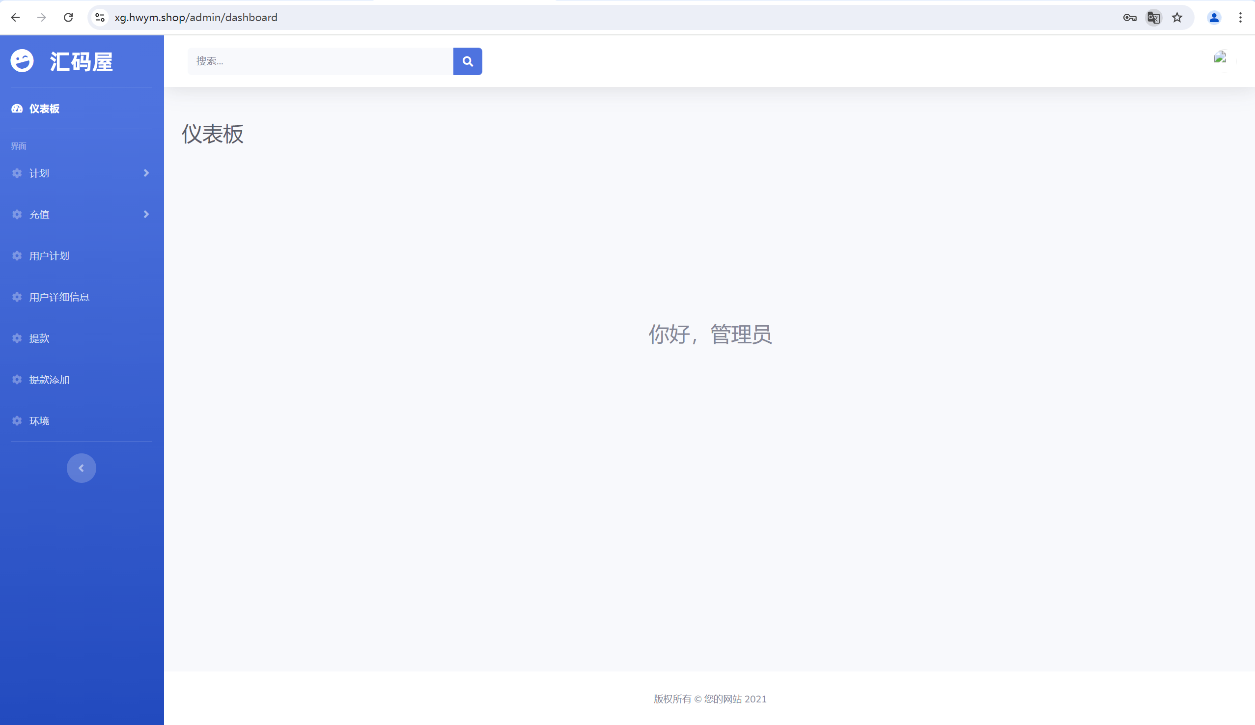Click the browser profile avatar icon
The height and width of the screenshot is (725, 1255).
(x=1214, y=17)
